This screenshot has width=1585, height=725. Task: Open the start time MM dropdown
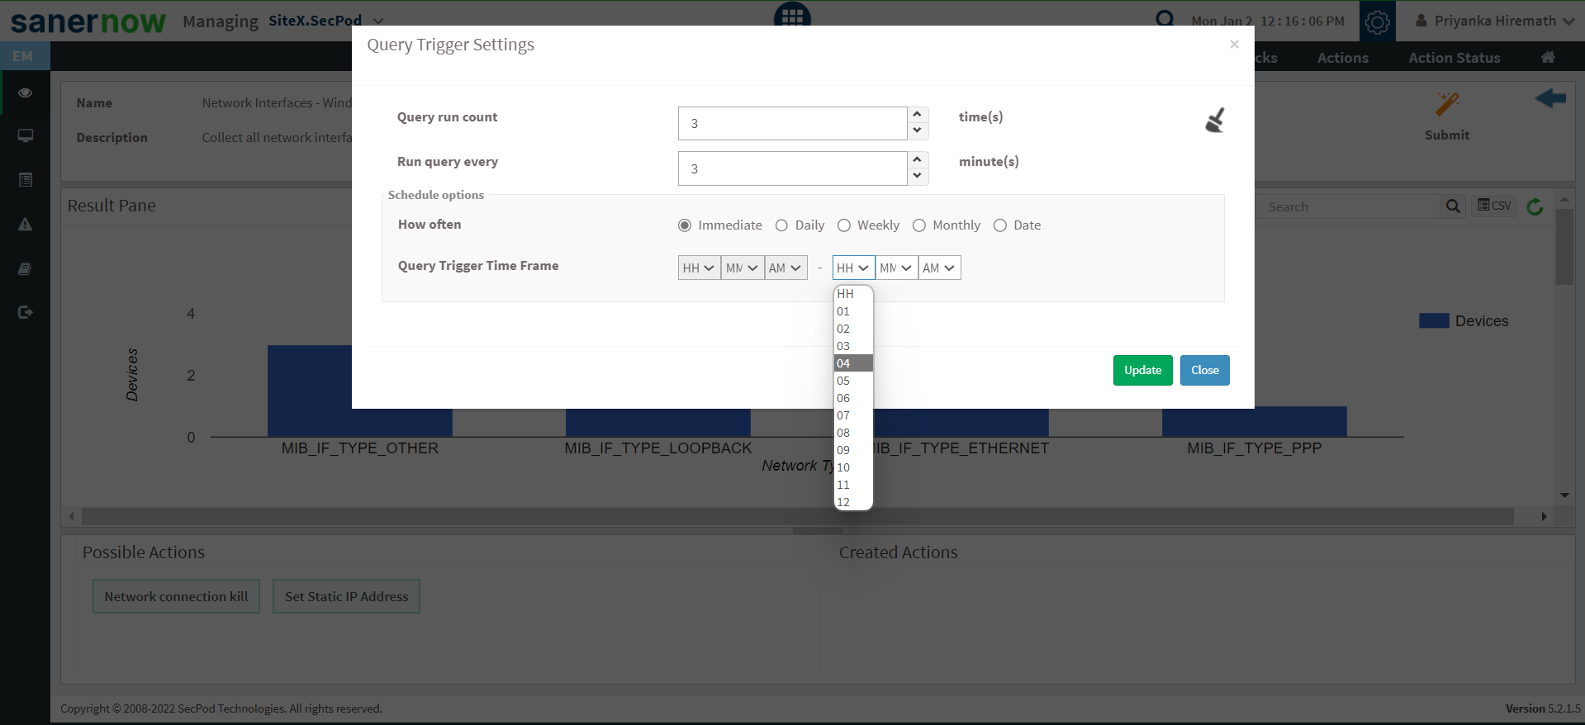tap(742, 268)
